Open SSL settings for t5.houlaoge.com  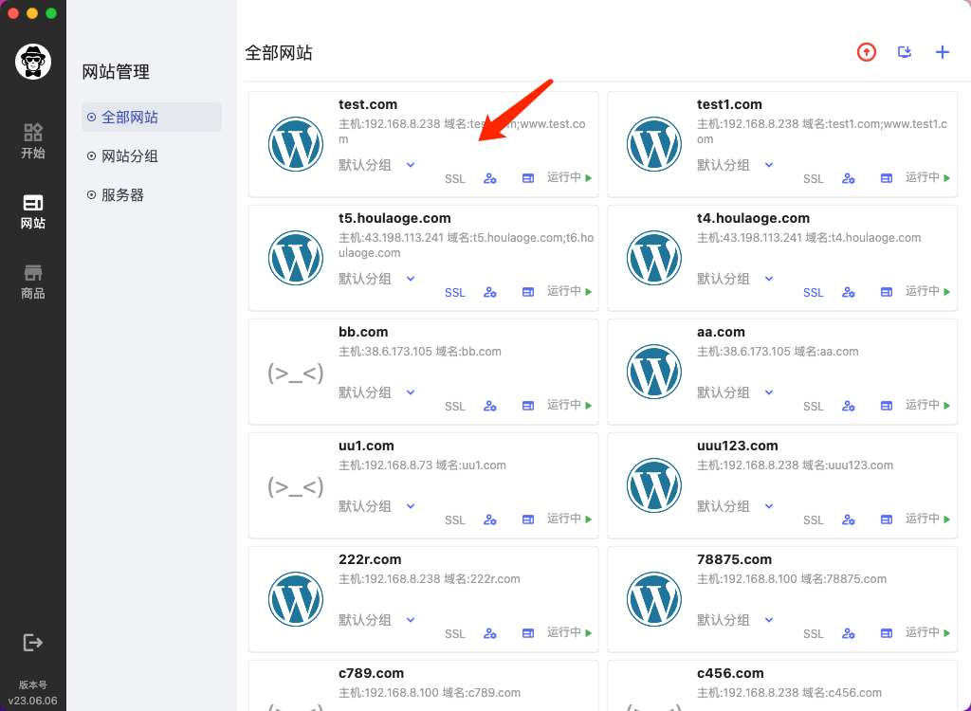(455, 292)
